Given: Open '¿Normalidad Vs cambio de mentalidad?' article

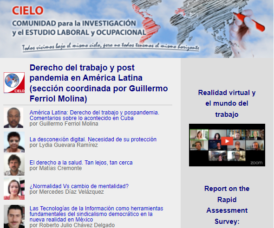Looking at the screenshot, I should click(79, 186).
